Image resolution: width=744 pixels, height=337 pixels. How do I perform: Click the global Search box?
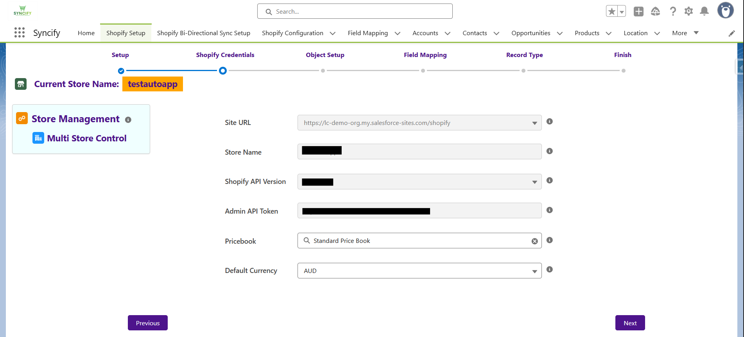click(x=355, y=11)
